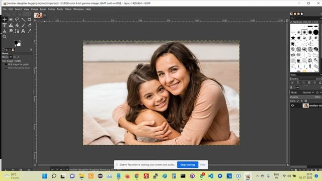The height and width of the screenshot is (181, 322).
Task: Adjust the layer Opacity slider
Action: tap(305, 97)
